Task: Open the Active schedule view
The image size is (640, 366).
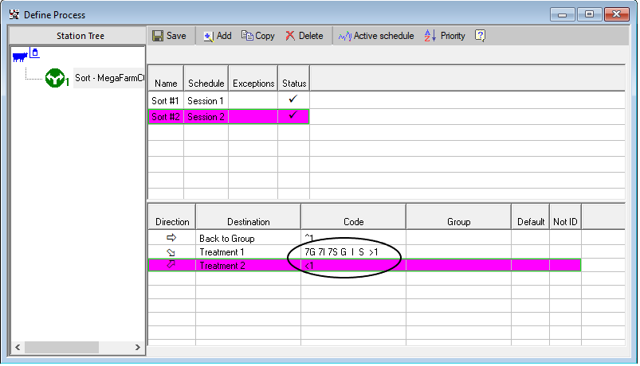Action: point(375,36)
